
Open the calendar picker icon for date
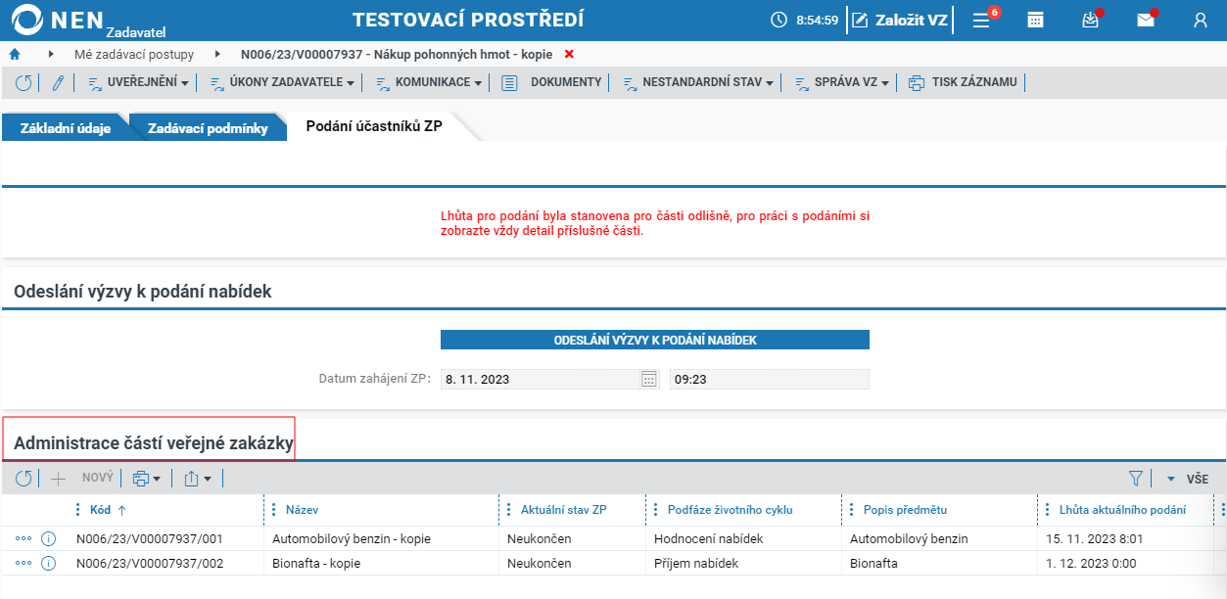pyautogui.click(x=649, y=379)
